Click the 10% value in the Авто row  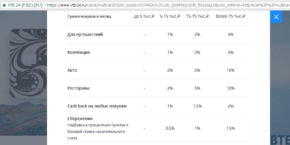[x=230, y=70]
